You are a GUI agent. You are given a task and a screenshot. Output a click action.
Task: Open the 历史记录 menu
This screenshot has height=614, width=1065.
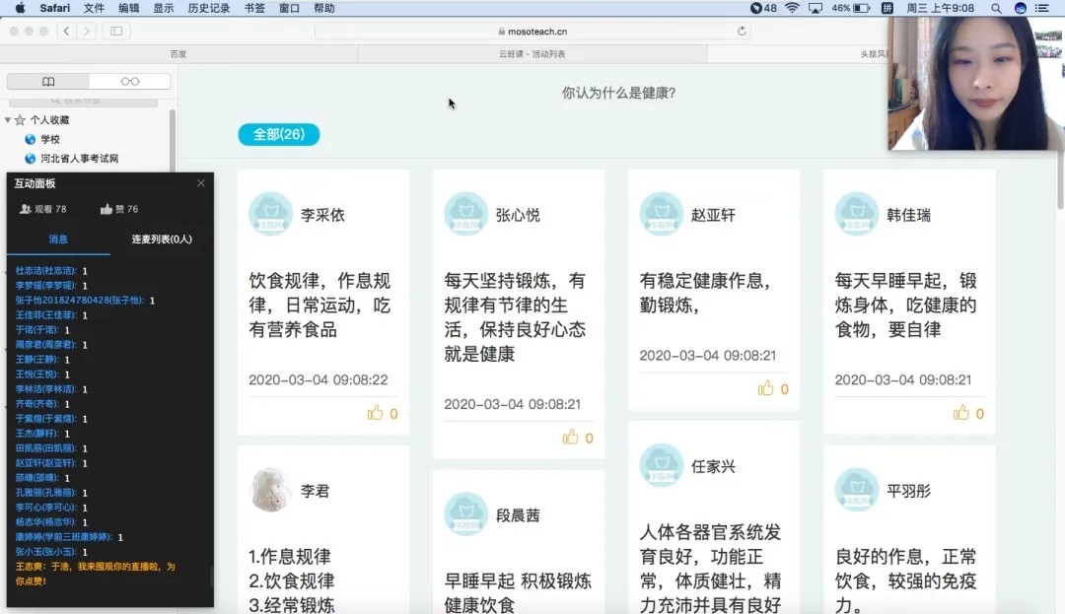pyautogui.click(x=208, y=8)
